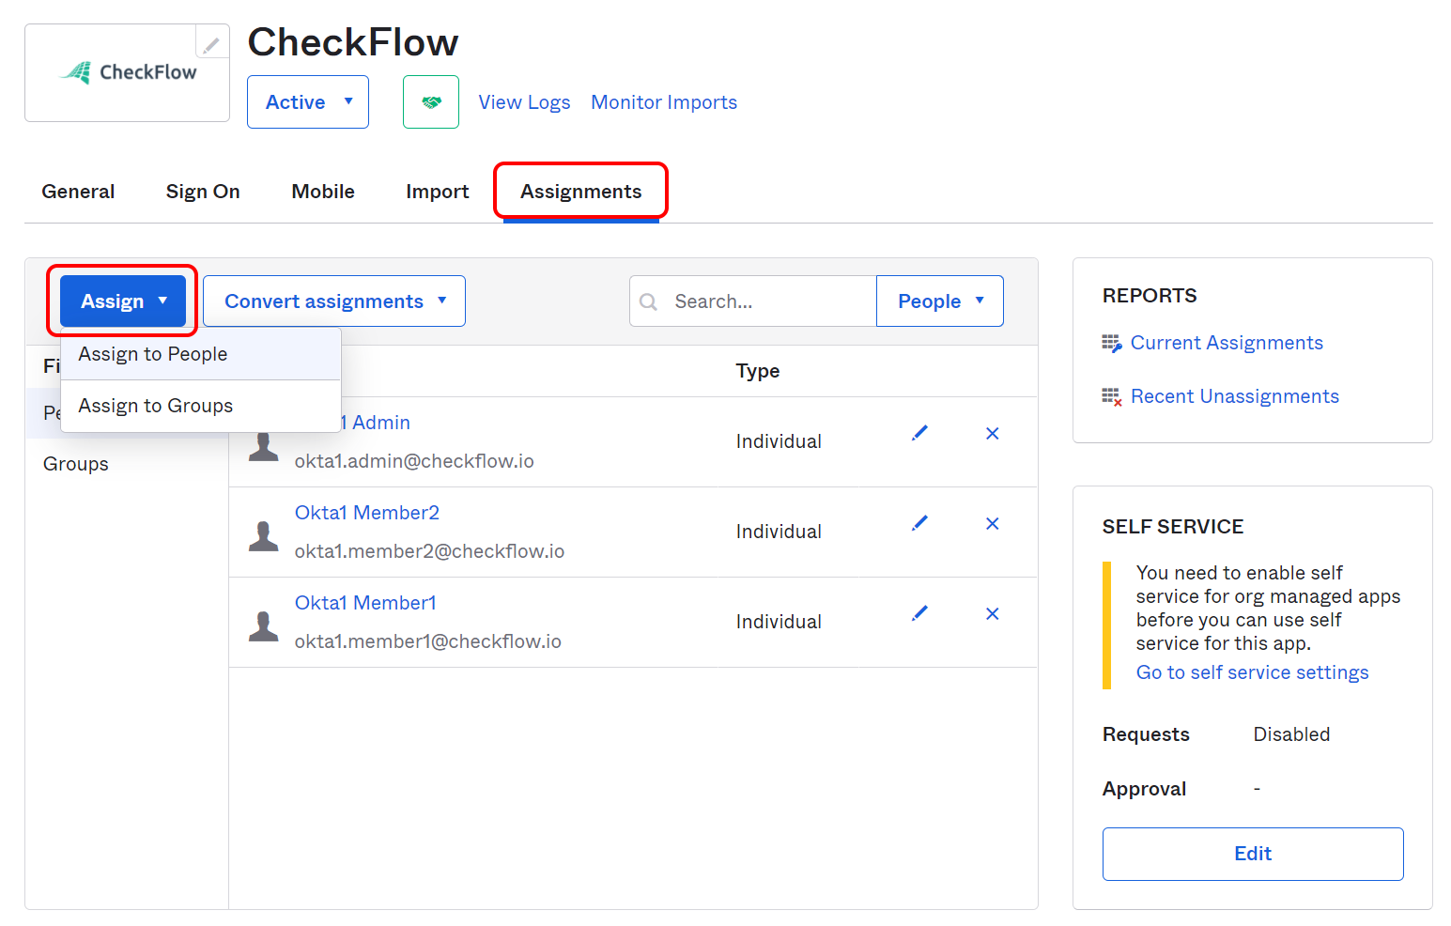Switch to the Sign On tab
1451x926 pixels.
pos(203,192)
